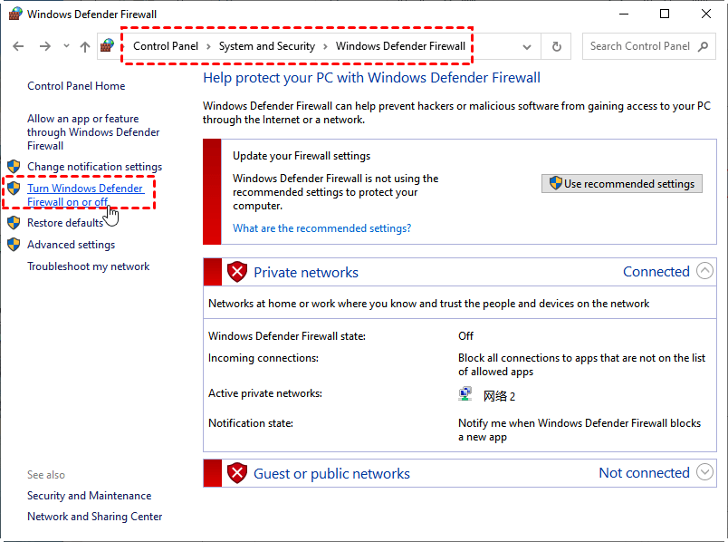
Task: Click Use recommended settings button
Action: pyautogui.click(x=622, y=184)
